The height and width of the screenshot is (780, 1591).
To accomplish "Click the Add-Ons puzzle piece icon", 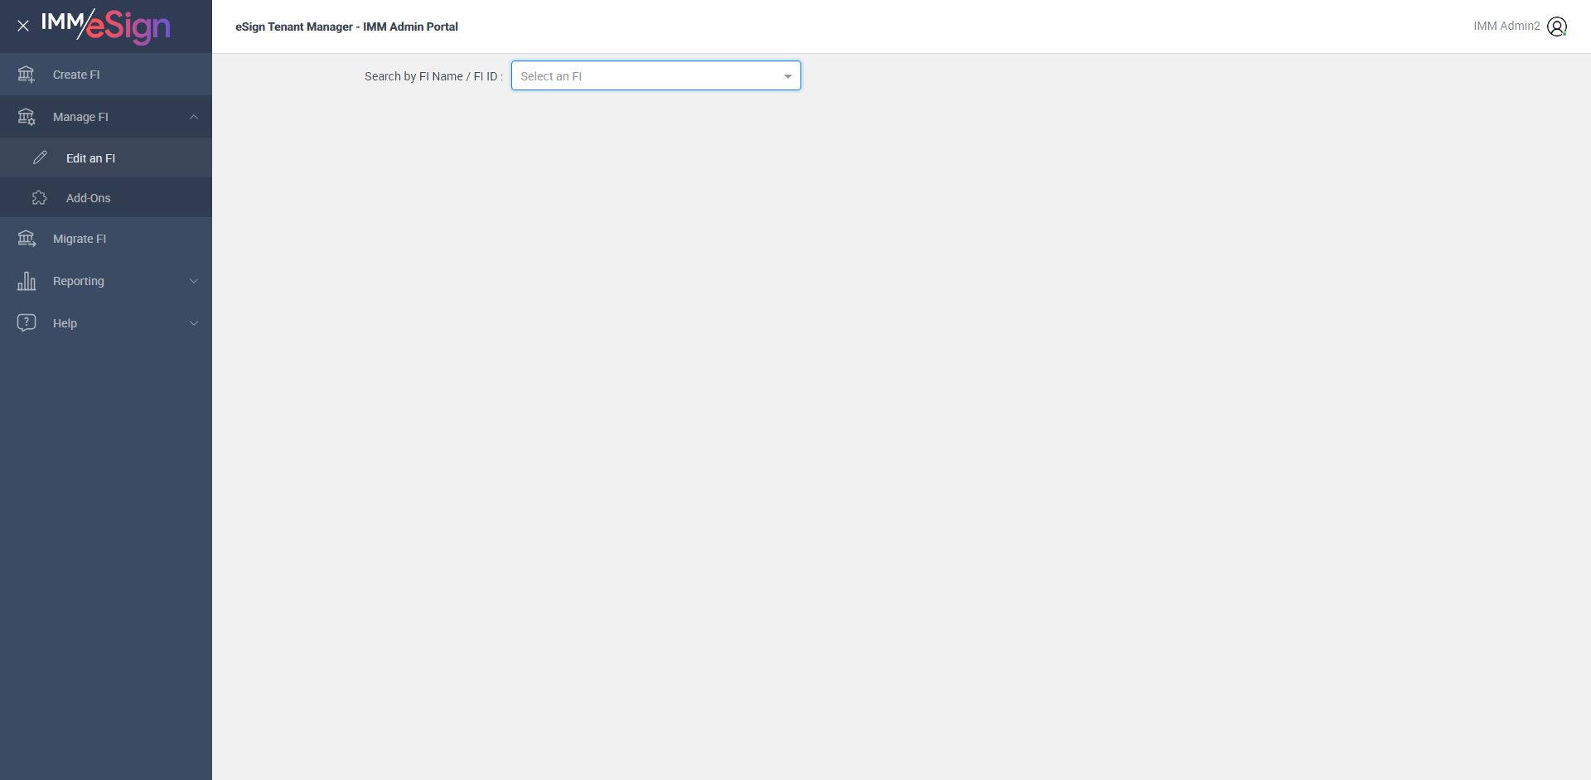I will (x=40, y=197).
